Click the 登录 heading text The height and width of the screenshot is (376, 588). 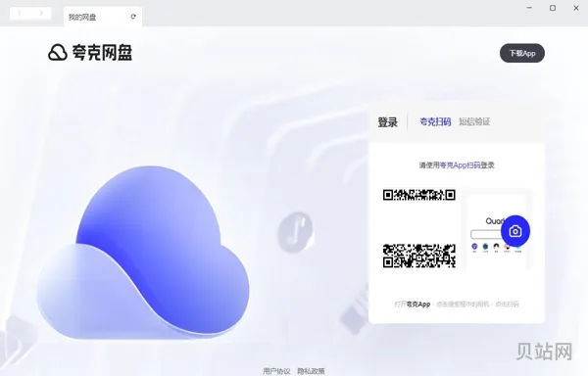387,122
